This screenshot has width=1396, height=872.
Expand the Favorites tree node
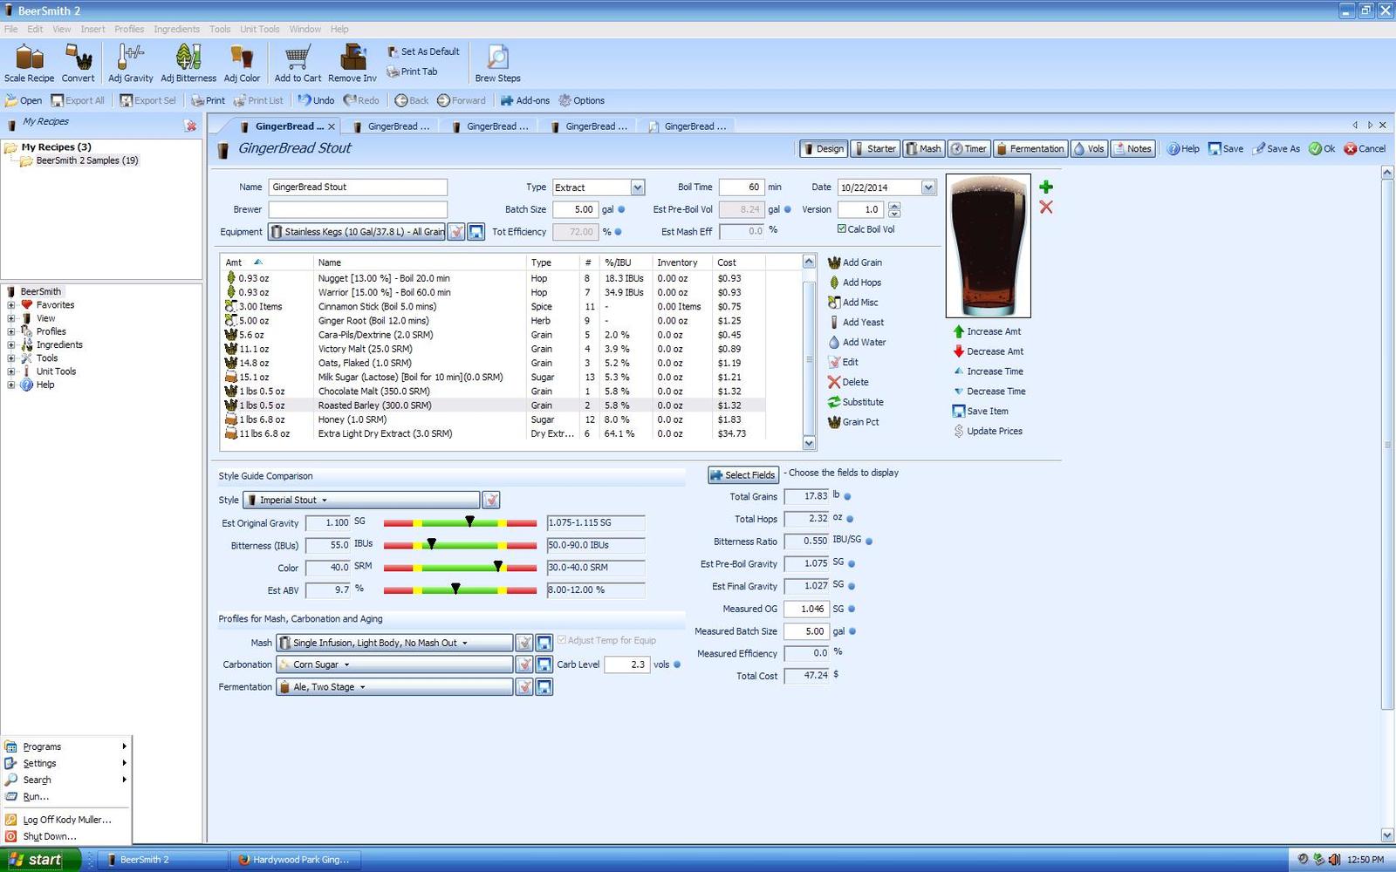[11, 305]
